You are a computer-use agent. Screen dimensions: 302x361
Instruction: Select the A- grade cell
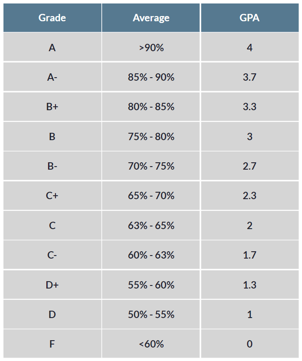click(x=52, y=77)
